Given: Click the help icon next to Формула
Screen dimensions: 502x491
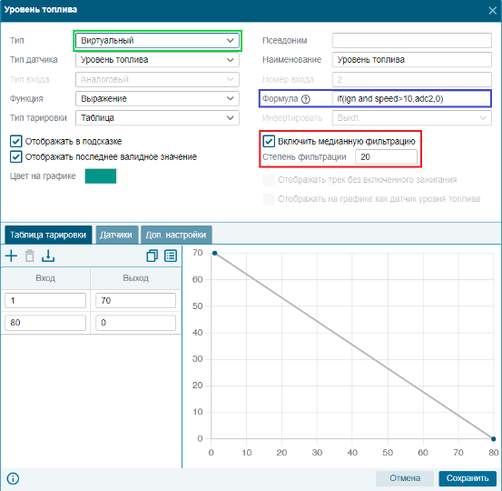Looking at the screenshot, I should click(306, 99).
